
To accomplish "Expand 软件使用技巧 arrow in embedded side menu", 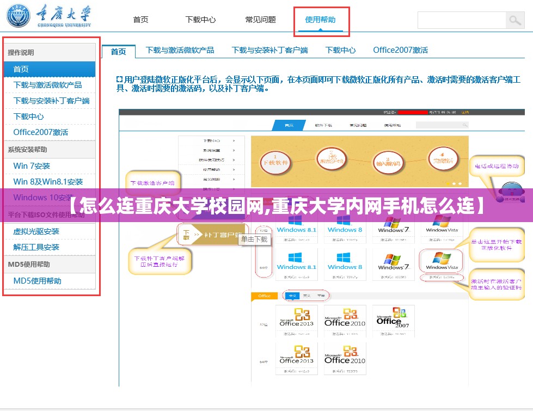I will point(234,160).
